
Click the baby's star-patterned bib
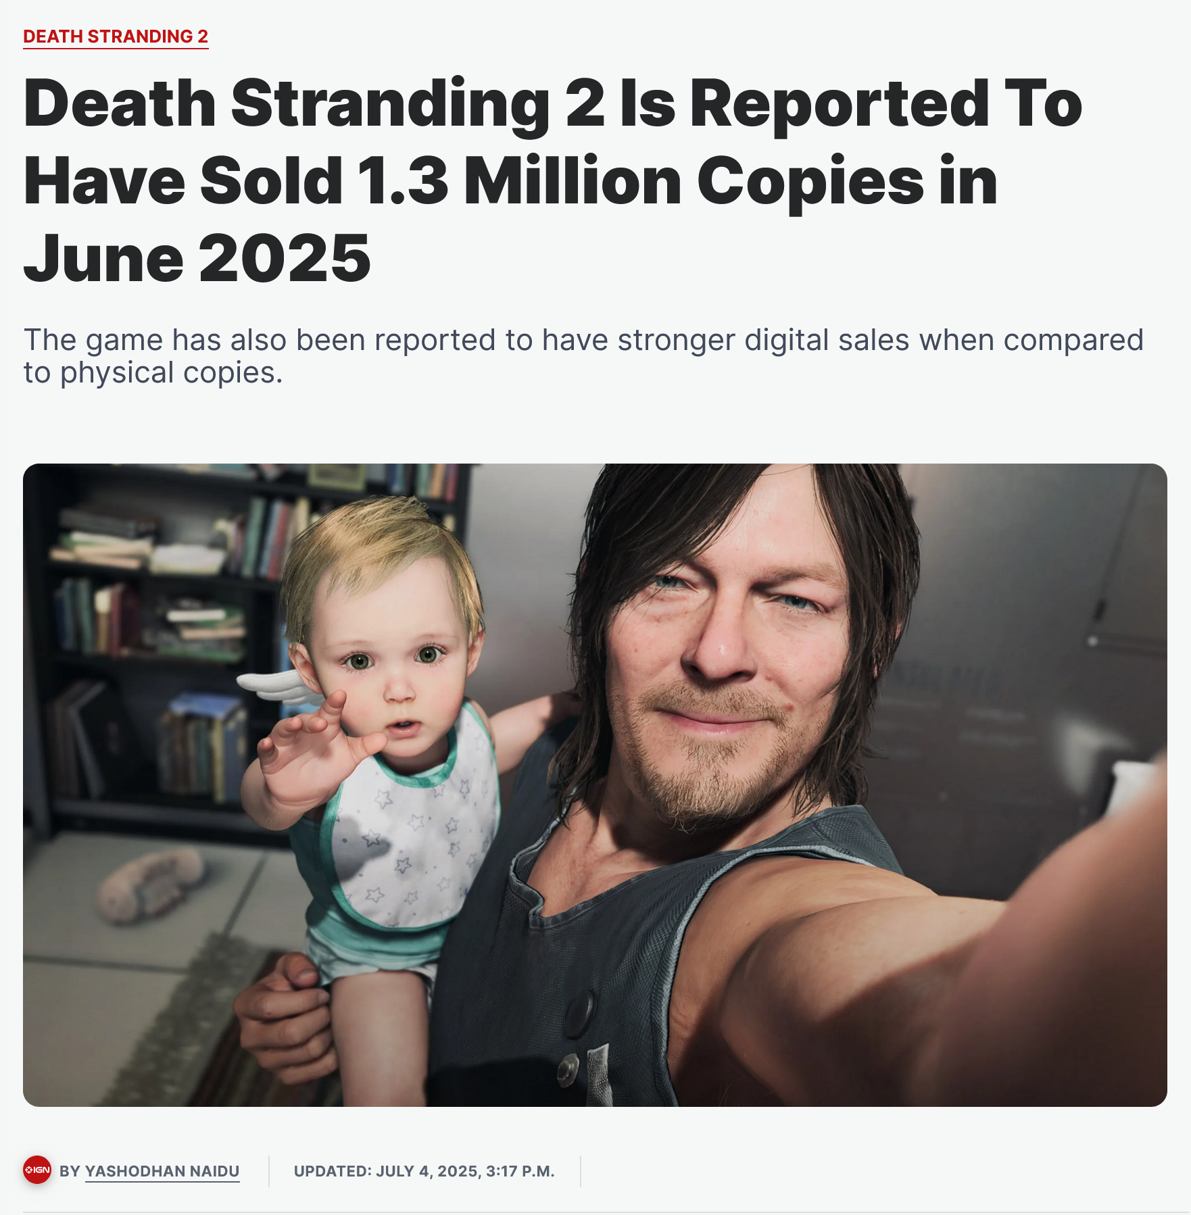tap(412, 831)
